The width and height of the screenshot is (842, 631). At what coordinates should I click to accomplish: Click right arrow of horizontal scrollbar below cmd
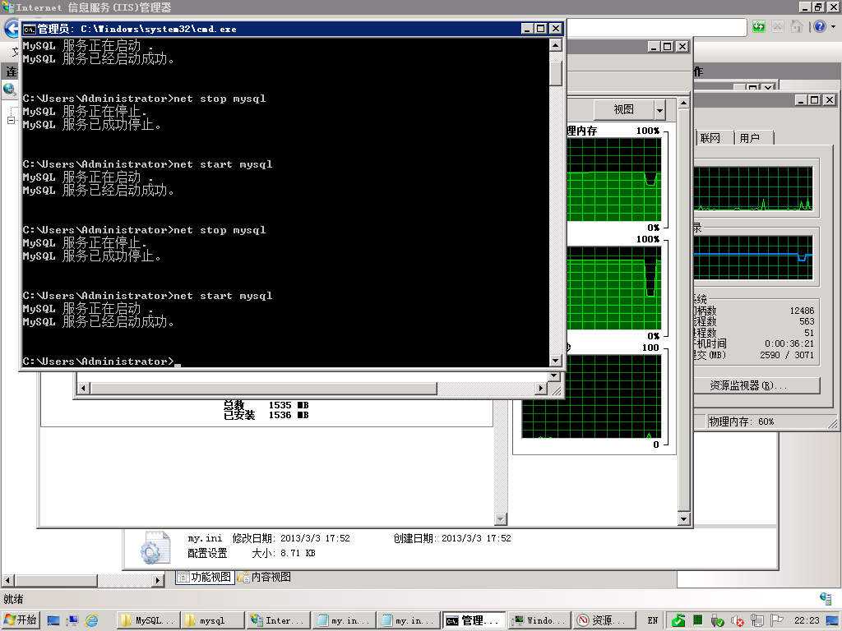point(541,388)
